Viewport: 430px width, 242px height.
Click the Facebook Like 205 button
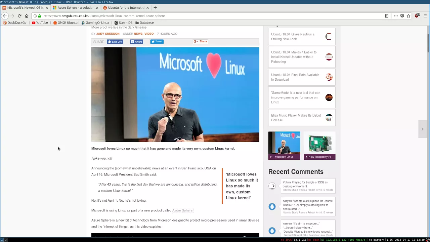coord(115,42)
